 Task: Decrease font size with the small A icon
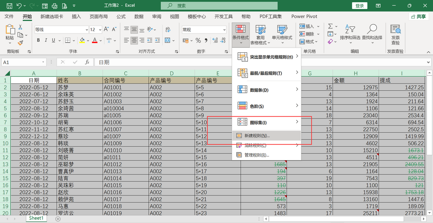pos(114,29)
